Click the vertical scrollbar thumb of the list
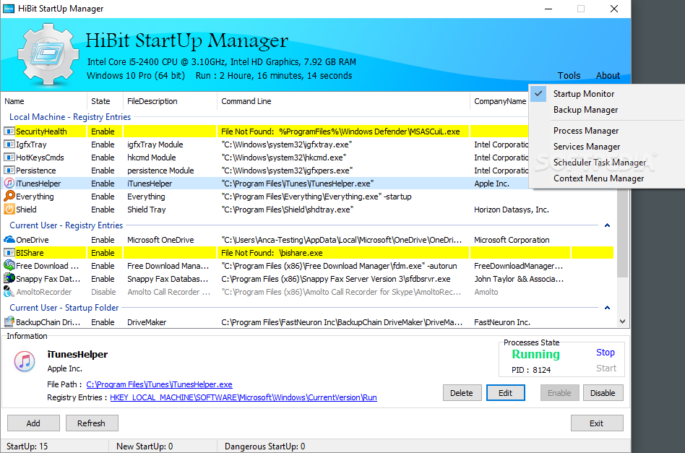This screenshot has height=453, width=685. pos(623,233)
